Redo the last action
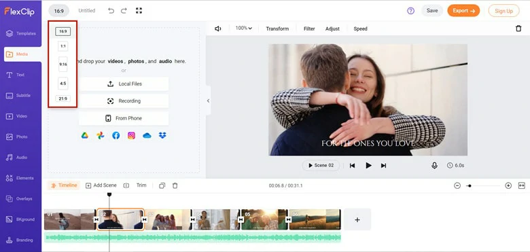The width and height of the screenshot is (530, 252). click(124, 11)
